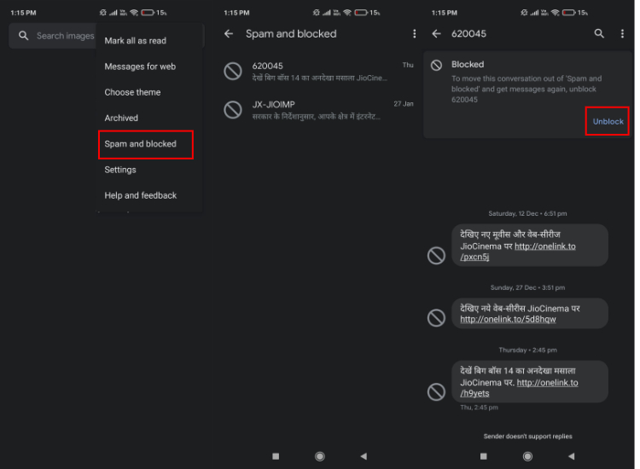Open the 620045 conversation in blocked list
The height and width of the screenshot is (469, 640).
pos(318,72)
